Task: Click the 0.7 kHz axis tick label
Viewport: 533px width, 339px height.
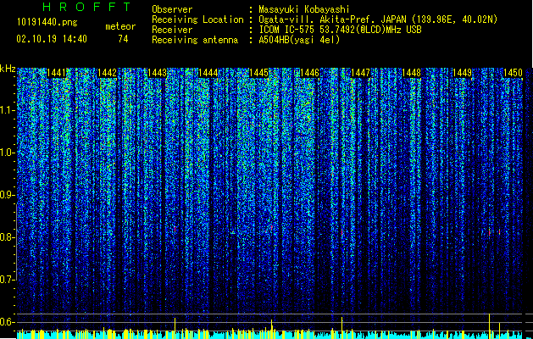Action: point(8,280)
